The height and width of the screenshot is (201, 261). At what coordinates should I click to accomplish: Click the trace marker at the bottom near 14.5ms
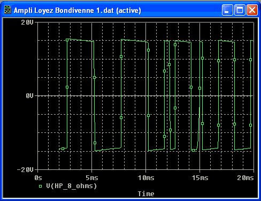pos(193,151)
